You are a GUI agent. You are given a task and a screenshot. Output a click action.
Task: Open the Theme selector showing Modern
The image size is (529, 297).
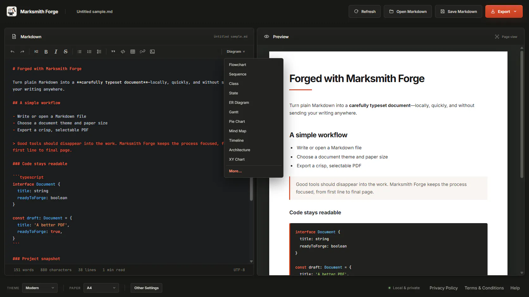[x=40, y=288]
